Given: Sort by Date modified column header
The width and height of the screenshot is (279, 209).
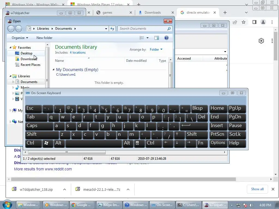Looking at the screenshot, I should [136, 61].
